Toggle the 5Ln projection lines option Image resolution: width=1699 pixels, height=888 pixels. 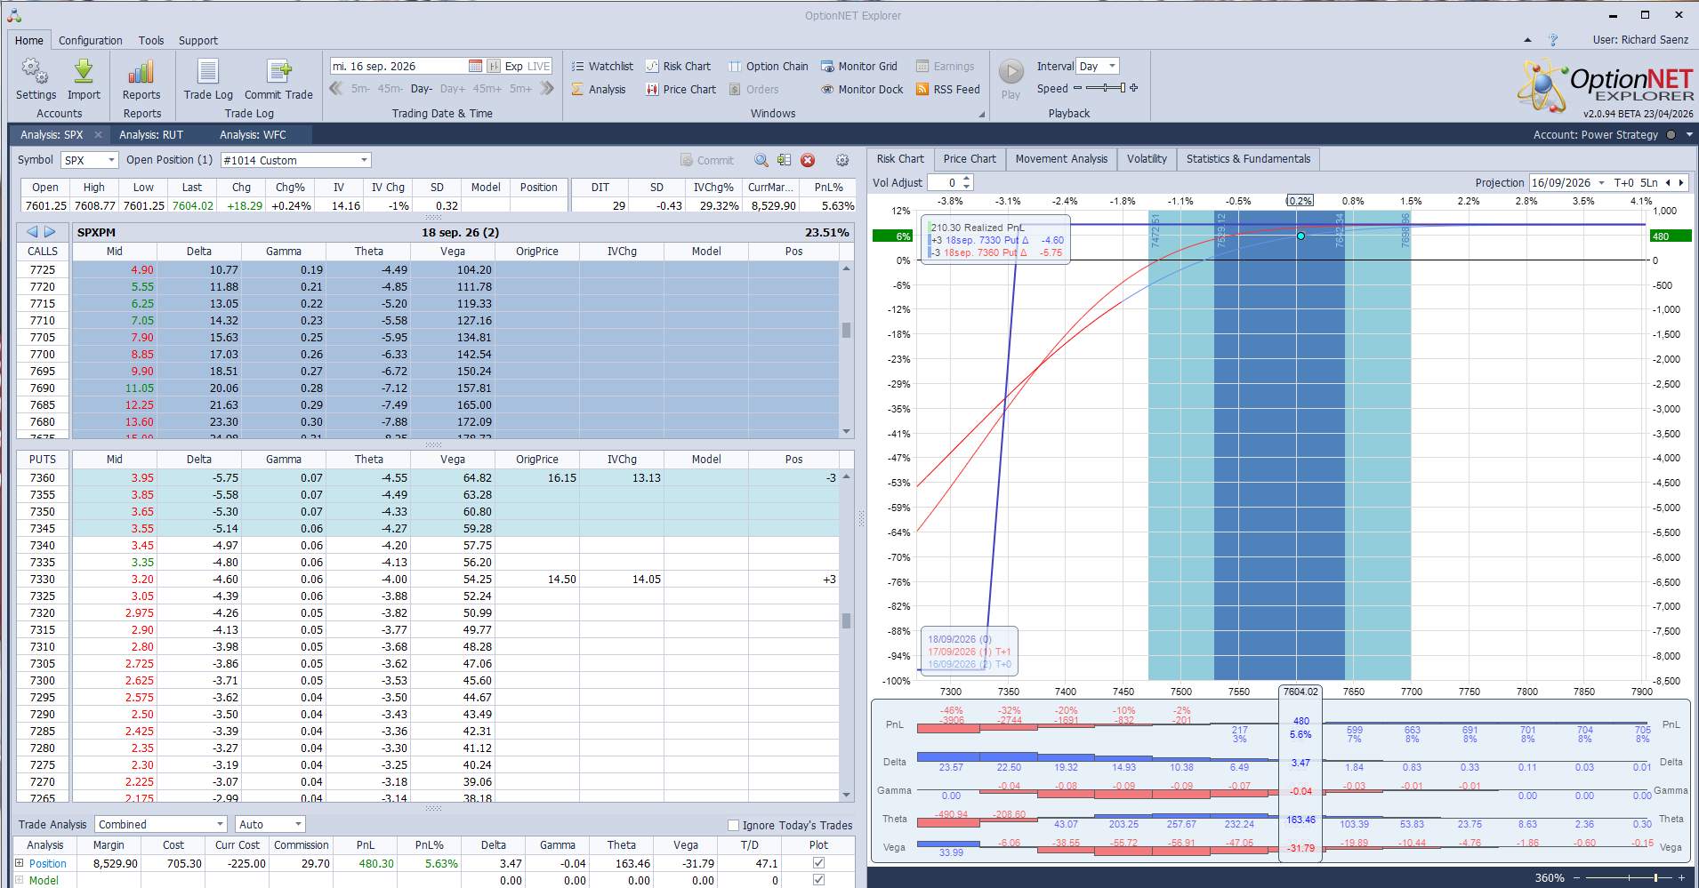coord(1649,183)
